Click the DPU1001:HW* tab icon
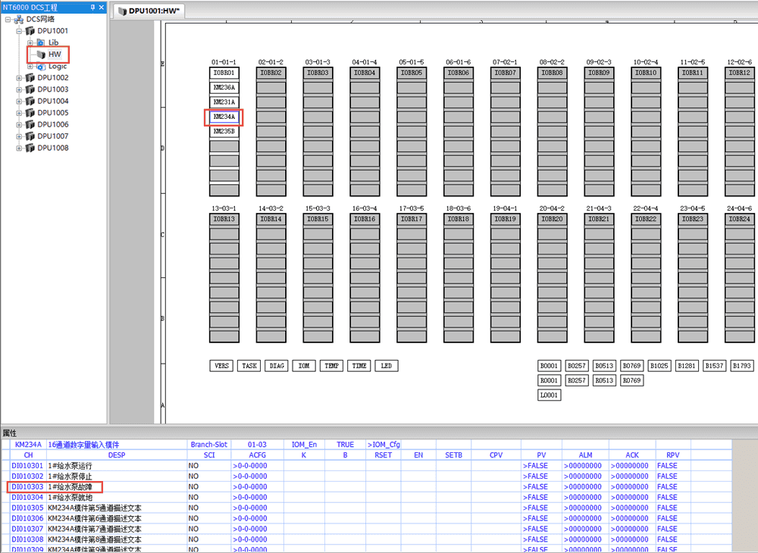Screen dimensions: 758x553 (x=122, y=11)
